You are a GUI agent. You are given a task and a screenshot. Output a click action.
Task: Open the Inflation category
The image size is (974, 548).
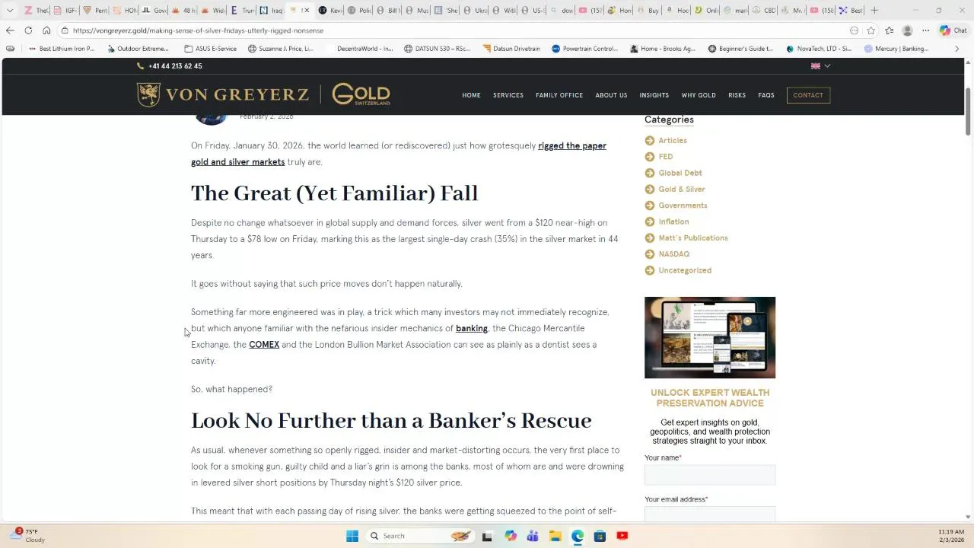tap(673, 221)
